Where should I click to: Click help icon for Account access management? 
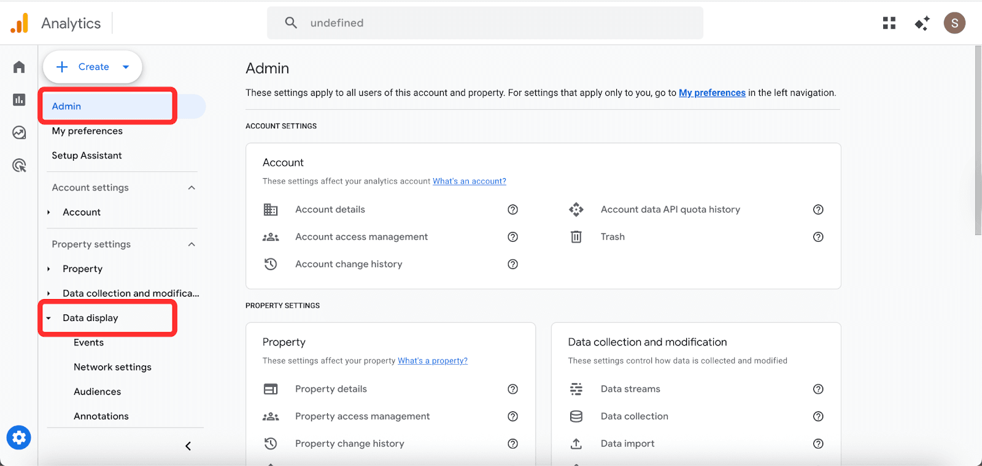[x=513, y=237]
